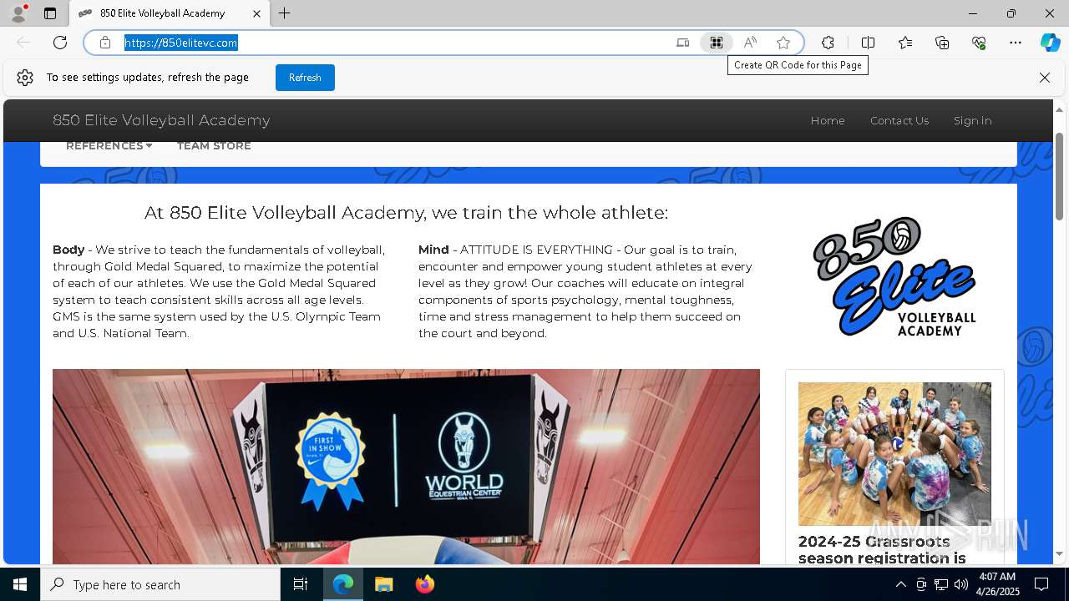Open Browser essentials
Image resolution: width=1069 pixels, height=601 pixels.
[x=979, y=43]
